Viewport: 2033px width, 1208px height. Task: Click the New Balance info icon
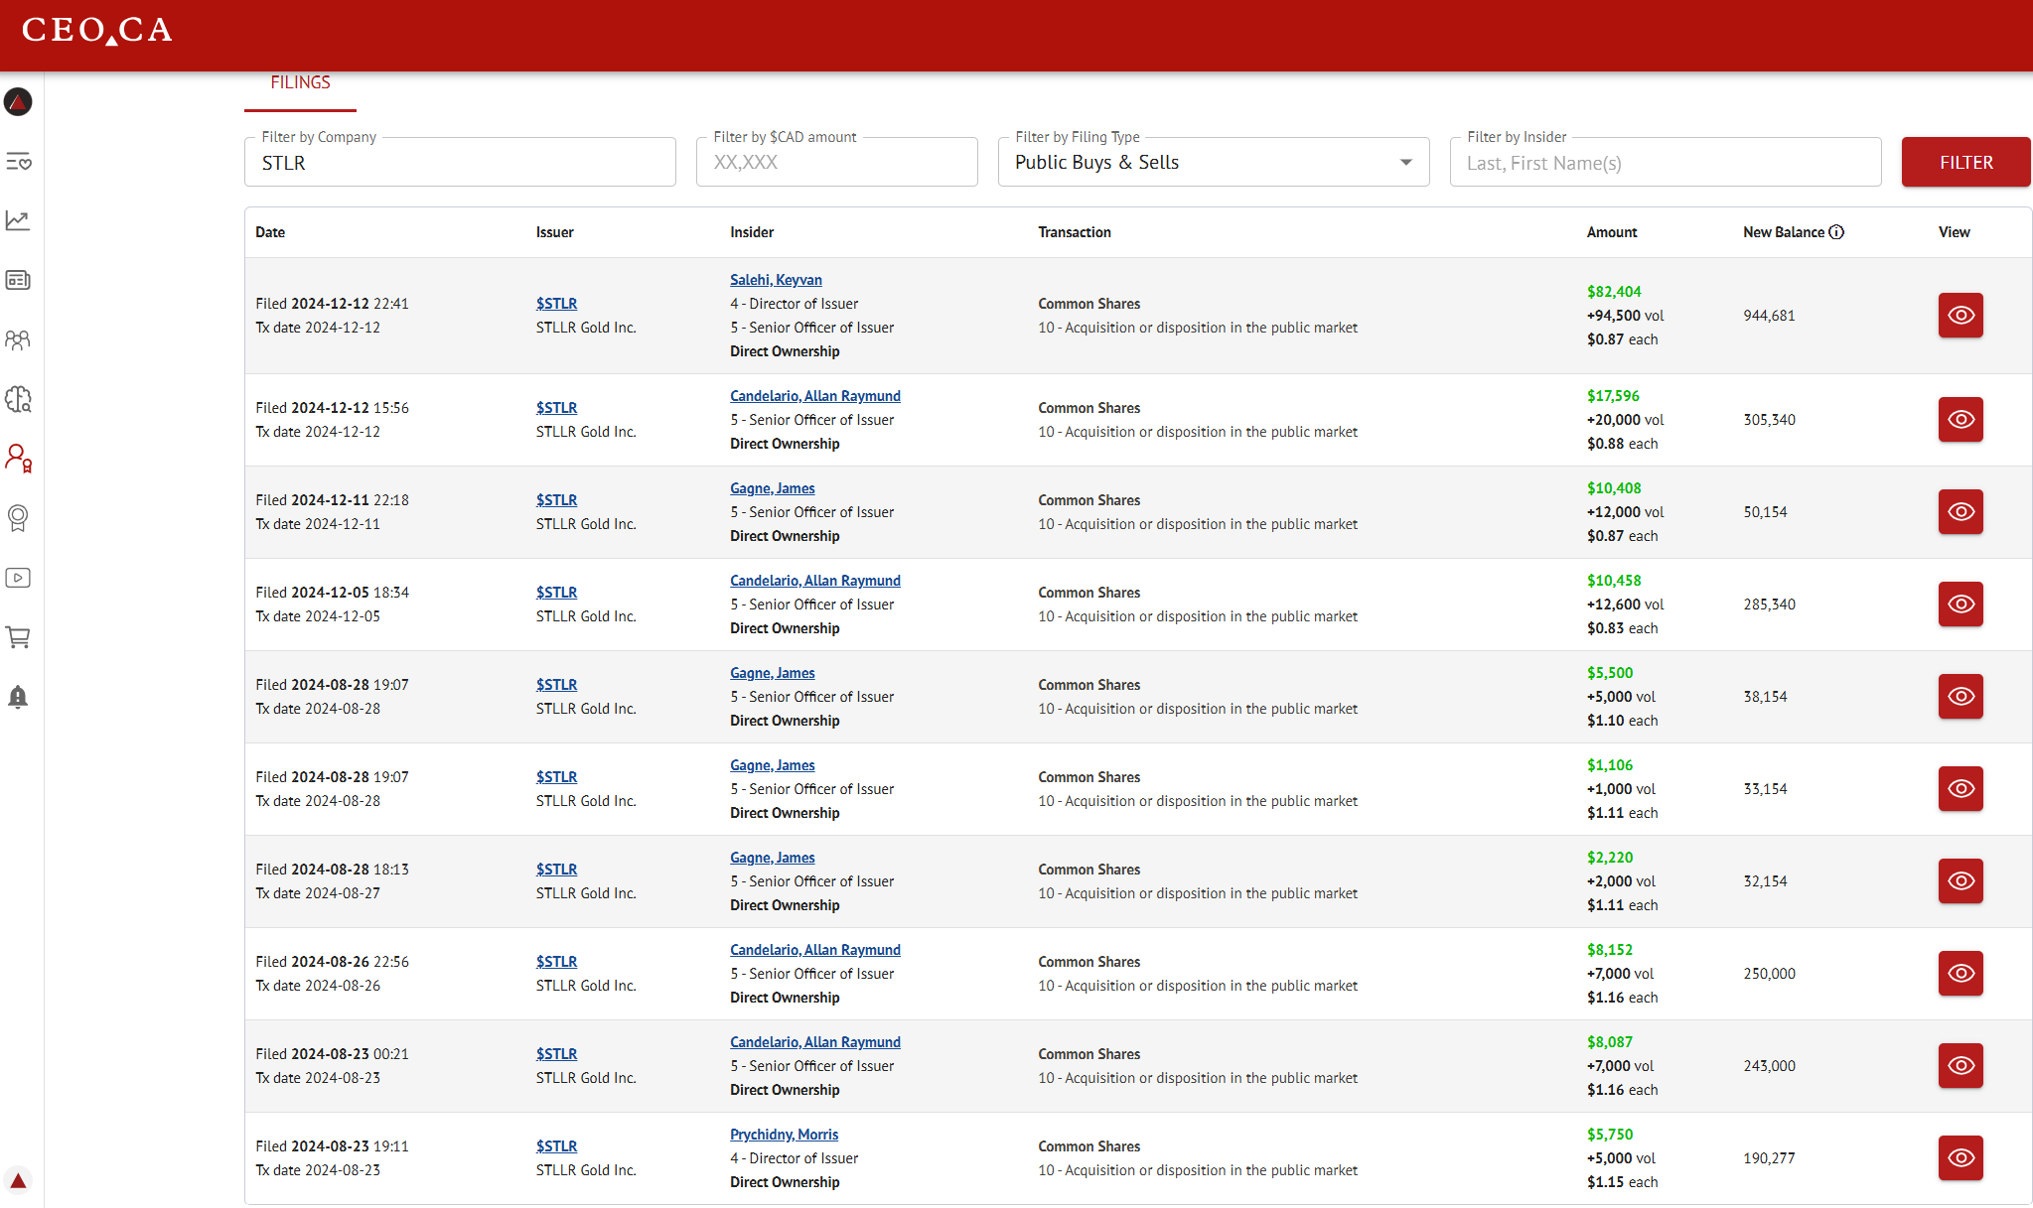1836,232
